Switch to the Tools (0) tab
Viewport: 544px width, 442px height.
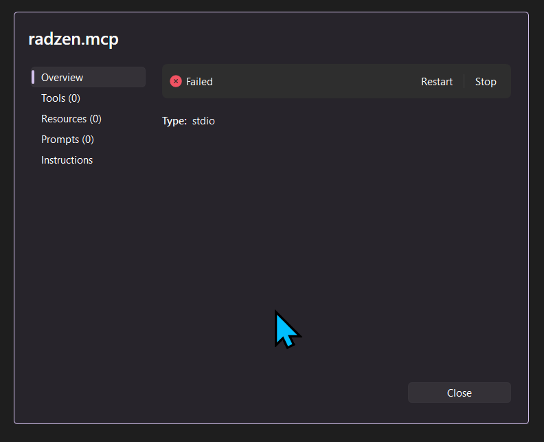click(x=60, y=98)
